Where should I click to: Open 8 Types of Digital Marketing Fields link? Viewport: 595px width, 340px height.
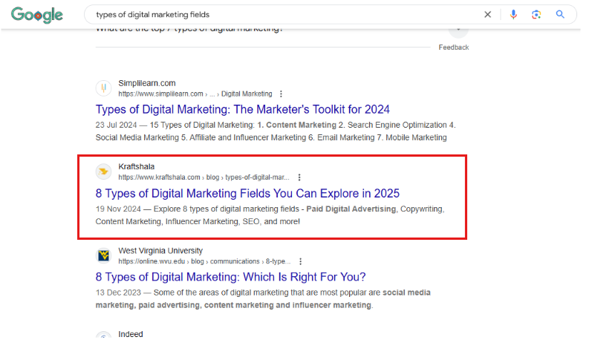click(x=247, y=193)
